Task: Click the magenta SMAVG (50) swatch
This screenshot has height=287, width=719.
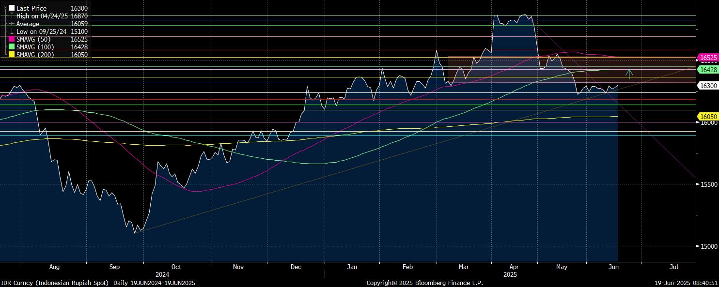Action: tap(12, 39)
